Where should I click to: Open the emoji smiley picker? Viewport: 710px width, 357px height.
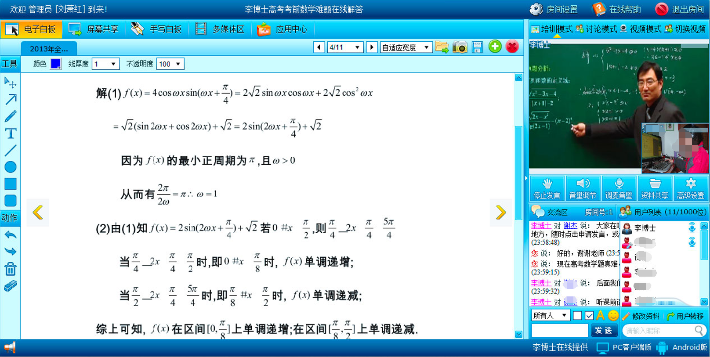click(x=613, y=315)
